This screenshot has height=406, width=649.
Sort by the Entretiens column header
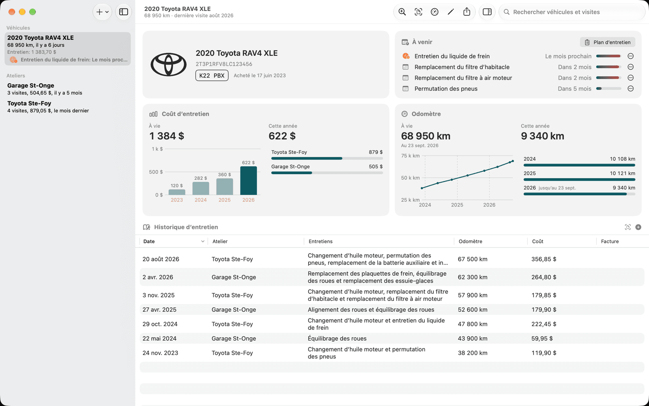tap(379, 241)
